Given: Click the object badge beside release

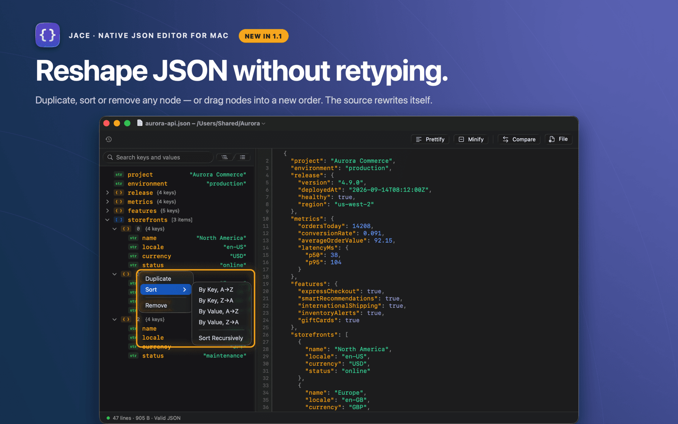Looking at the screenshot, I should 119,193.
